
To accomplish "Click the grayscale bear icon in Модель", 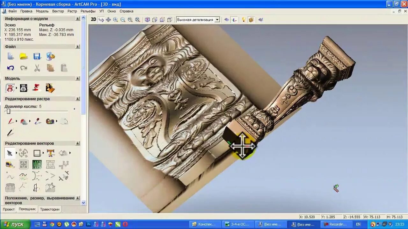I will point(24,88).
